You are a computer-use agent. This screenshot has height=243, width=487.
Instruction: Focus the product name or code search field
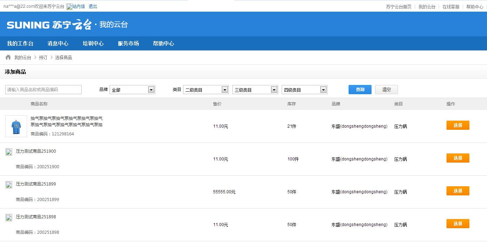point(43,90)
